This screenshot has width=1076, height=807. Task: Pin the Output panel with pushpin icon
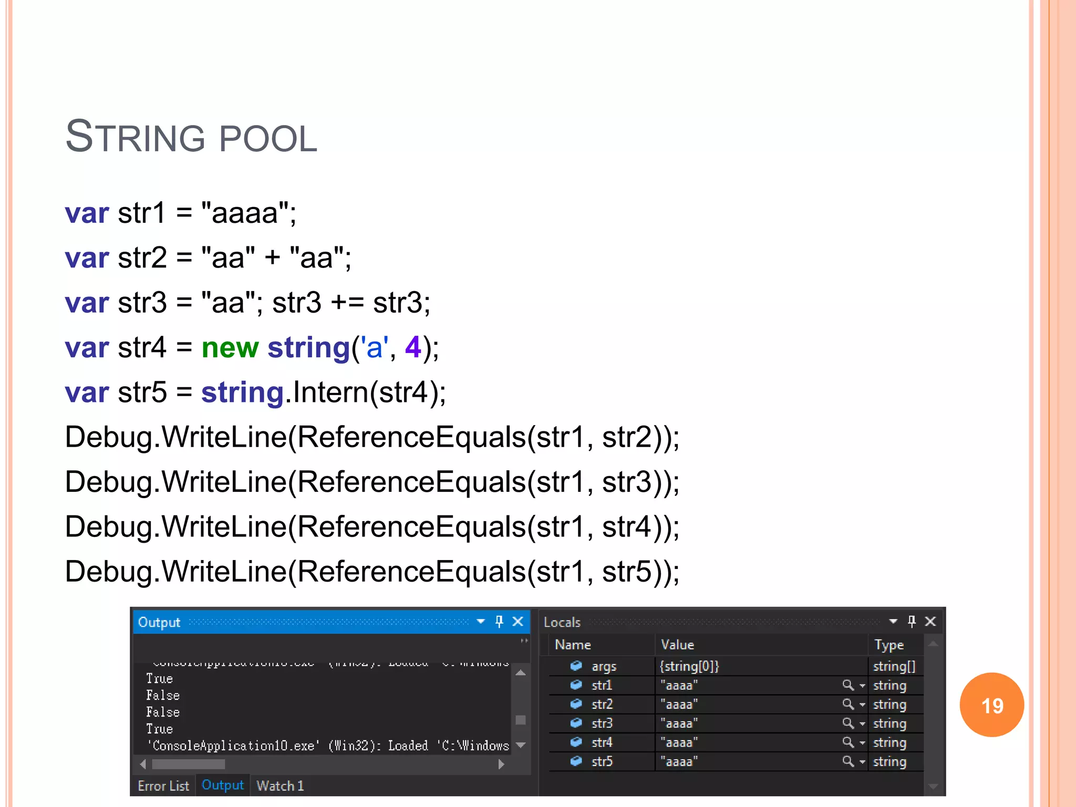point(499,622)
